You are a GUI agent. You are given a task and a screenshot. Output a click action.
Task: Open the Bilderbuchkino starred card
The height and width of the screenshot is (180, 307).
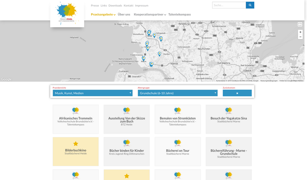point(76,151)
